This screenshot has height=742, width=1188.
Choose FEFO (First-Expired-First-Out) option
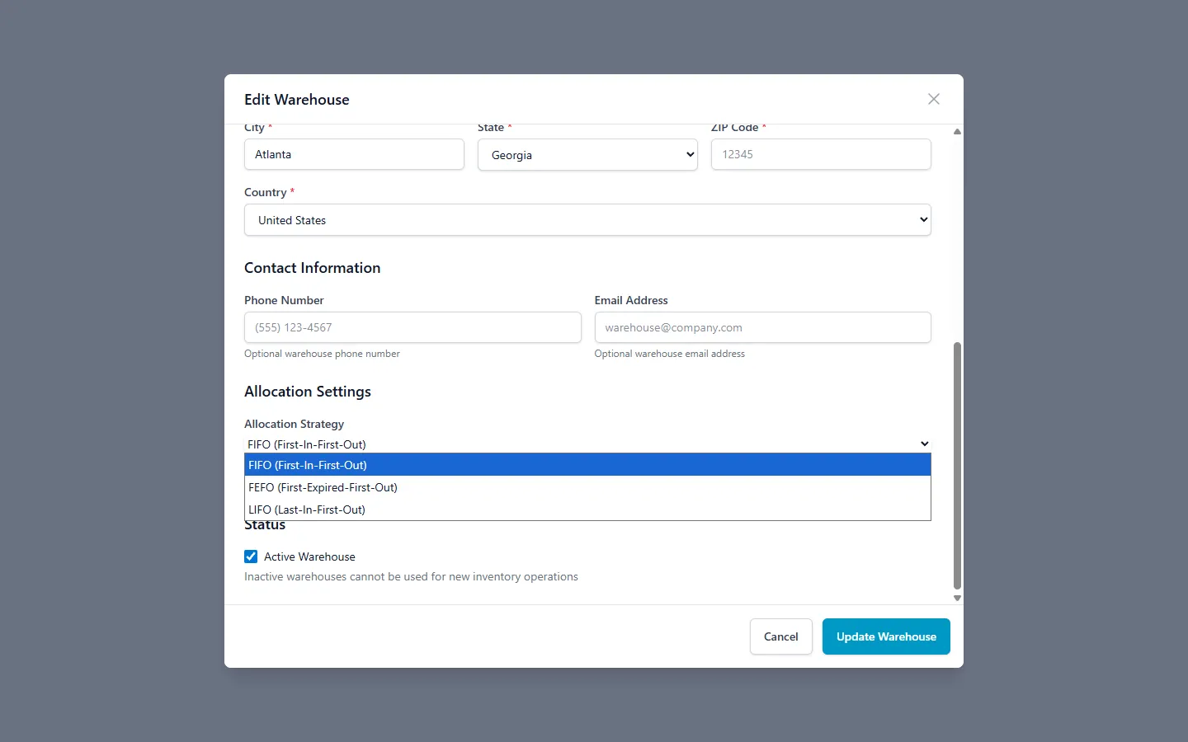(x=587, y=487)
